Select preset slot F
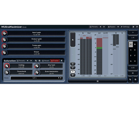 click(x=135, y=56)
